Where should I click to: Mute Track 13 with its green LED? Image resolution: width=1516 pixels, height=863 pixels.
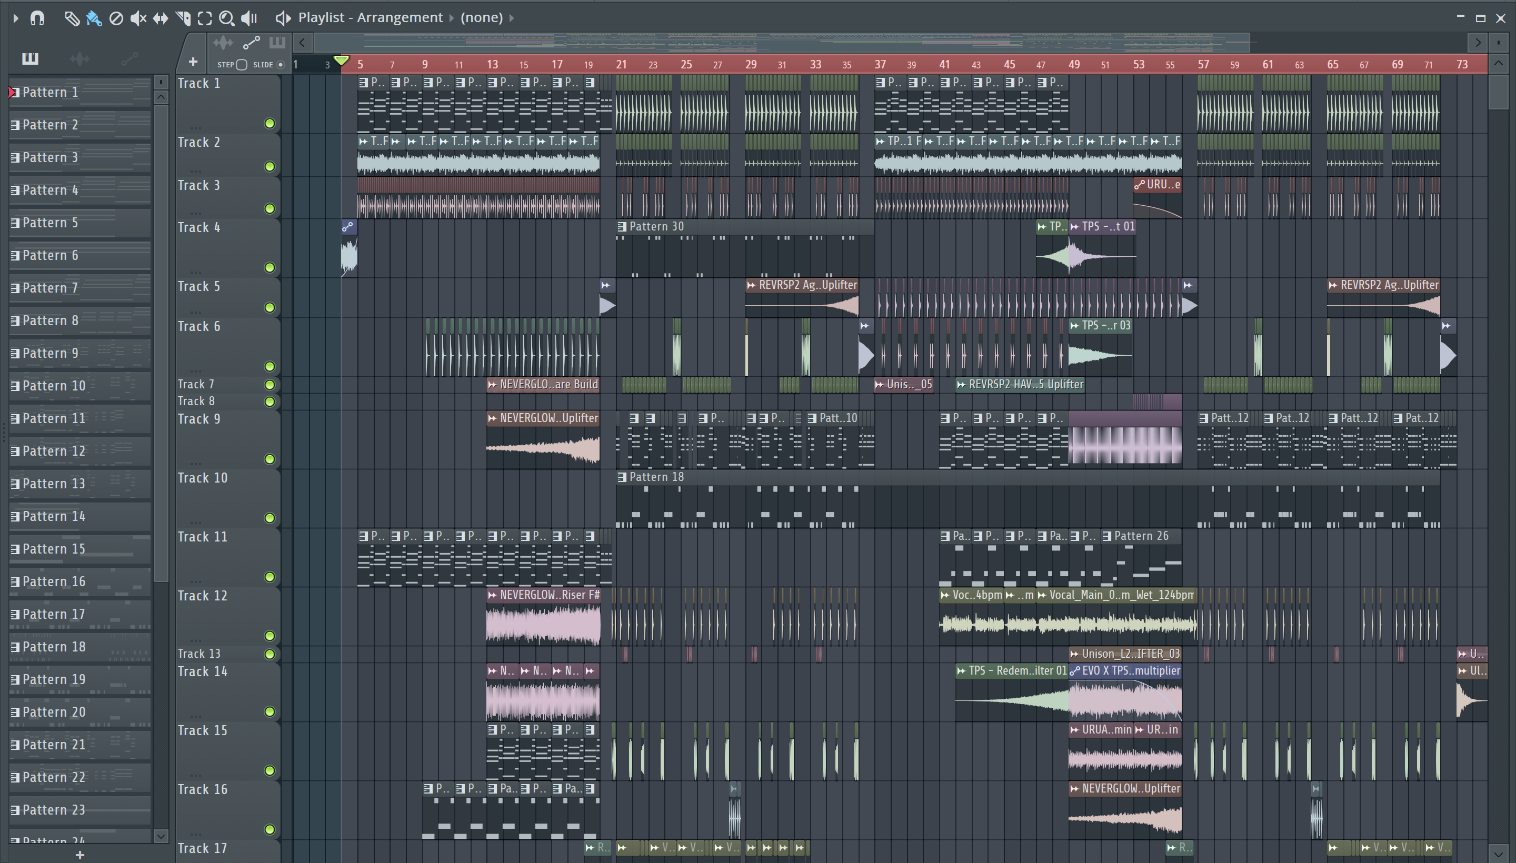click(270, 655)
